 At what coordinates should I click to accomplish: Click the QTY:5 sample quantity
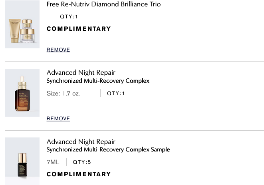82,162
